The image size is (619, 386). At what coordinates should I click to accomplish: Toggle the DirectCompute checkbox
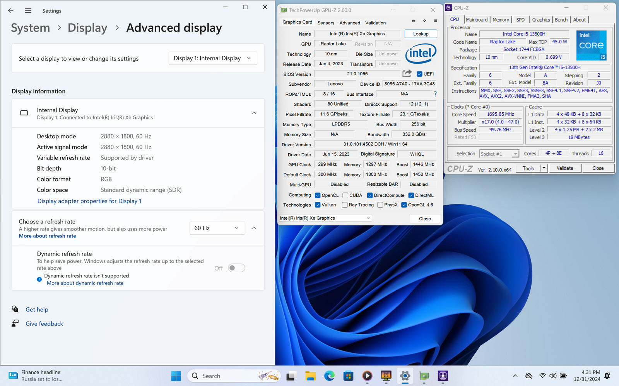click(x=370, y=195)
